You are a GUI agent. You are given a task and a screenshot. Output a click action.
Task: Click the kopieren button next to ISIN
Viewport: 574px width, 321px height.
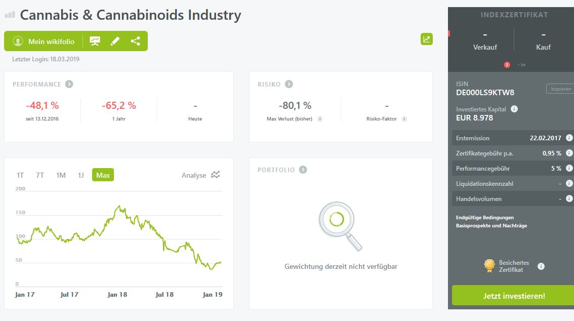560,89
